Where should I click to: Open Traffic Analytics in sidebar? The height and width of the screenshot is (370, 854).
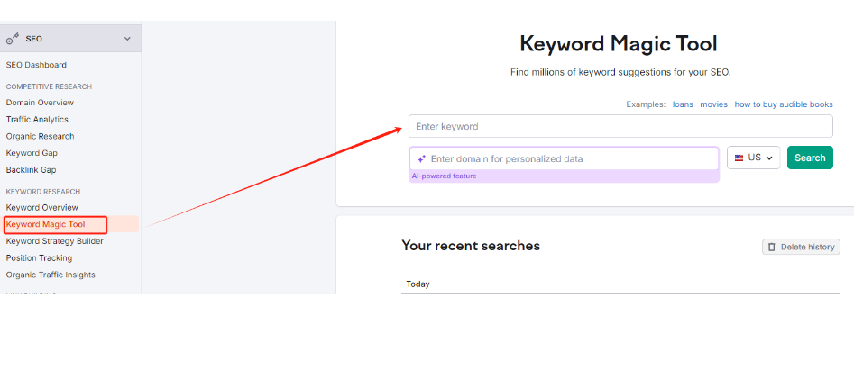click(37, 120)
